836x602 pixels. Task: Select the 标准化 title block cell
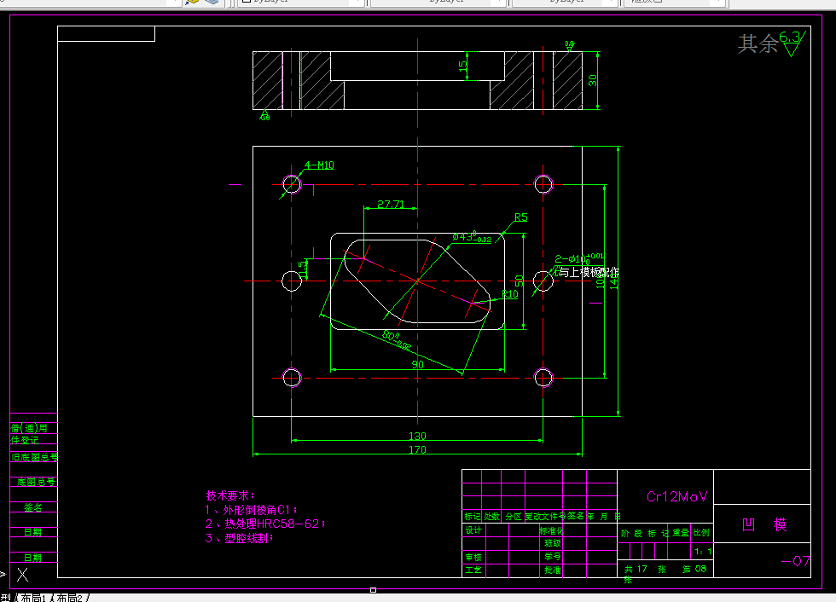point(551,530)
